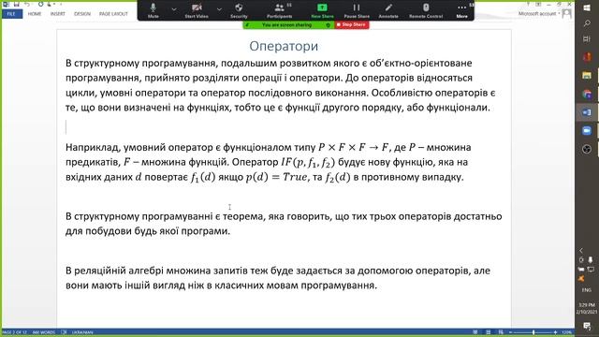Open Windows Start menu
This screenshot has height=337, width=599.
coord(587,7)
